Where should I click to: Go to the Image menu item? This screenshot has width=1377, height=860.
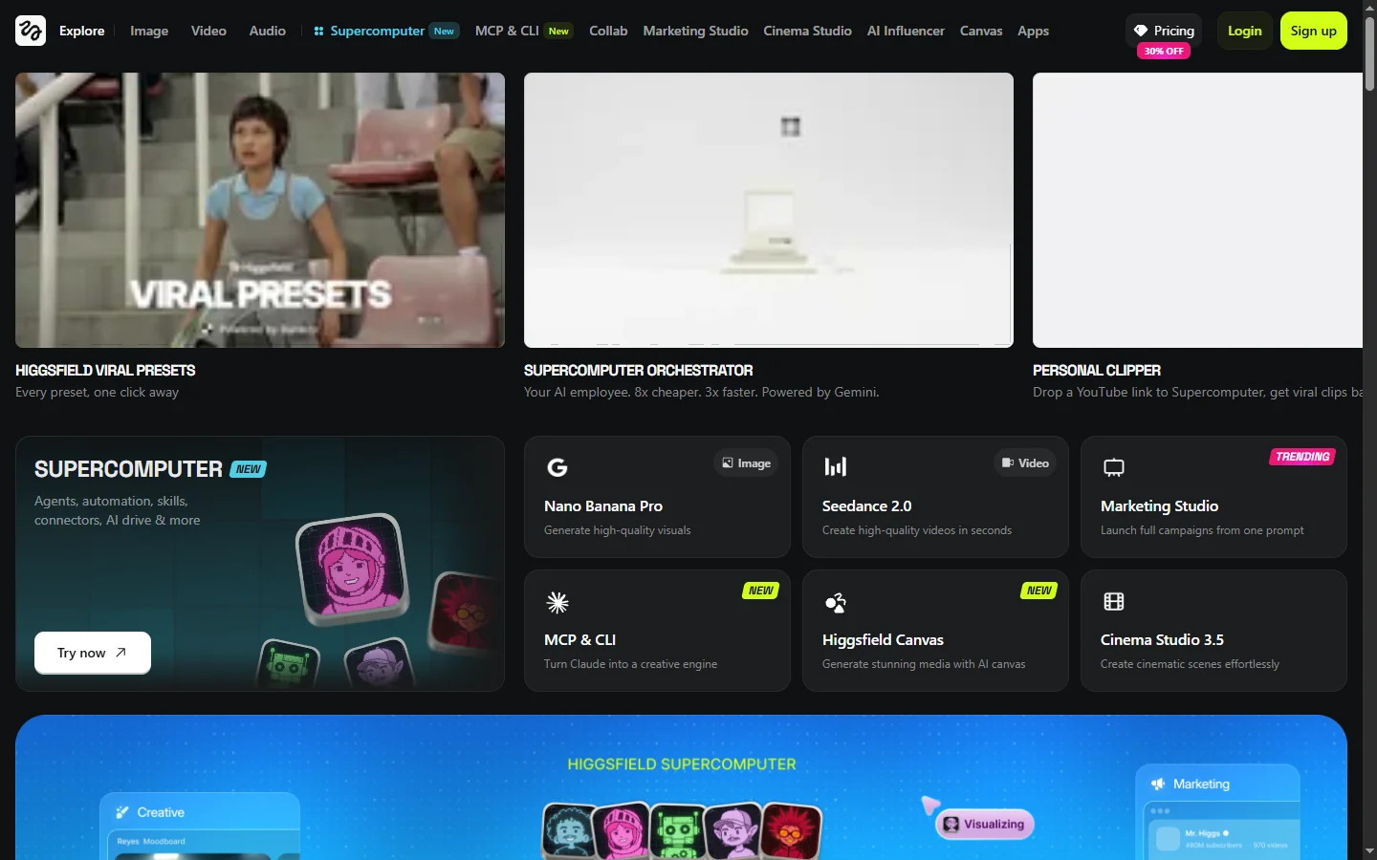pyautogui.click(x=149, y=31)
